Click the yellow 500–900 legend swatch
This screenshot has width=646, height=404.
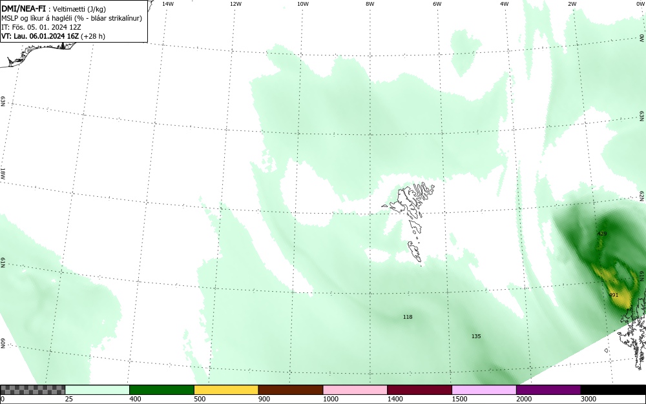pyautogui.click(x=226, y=390)
